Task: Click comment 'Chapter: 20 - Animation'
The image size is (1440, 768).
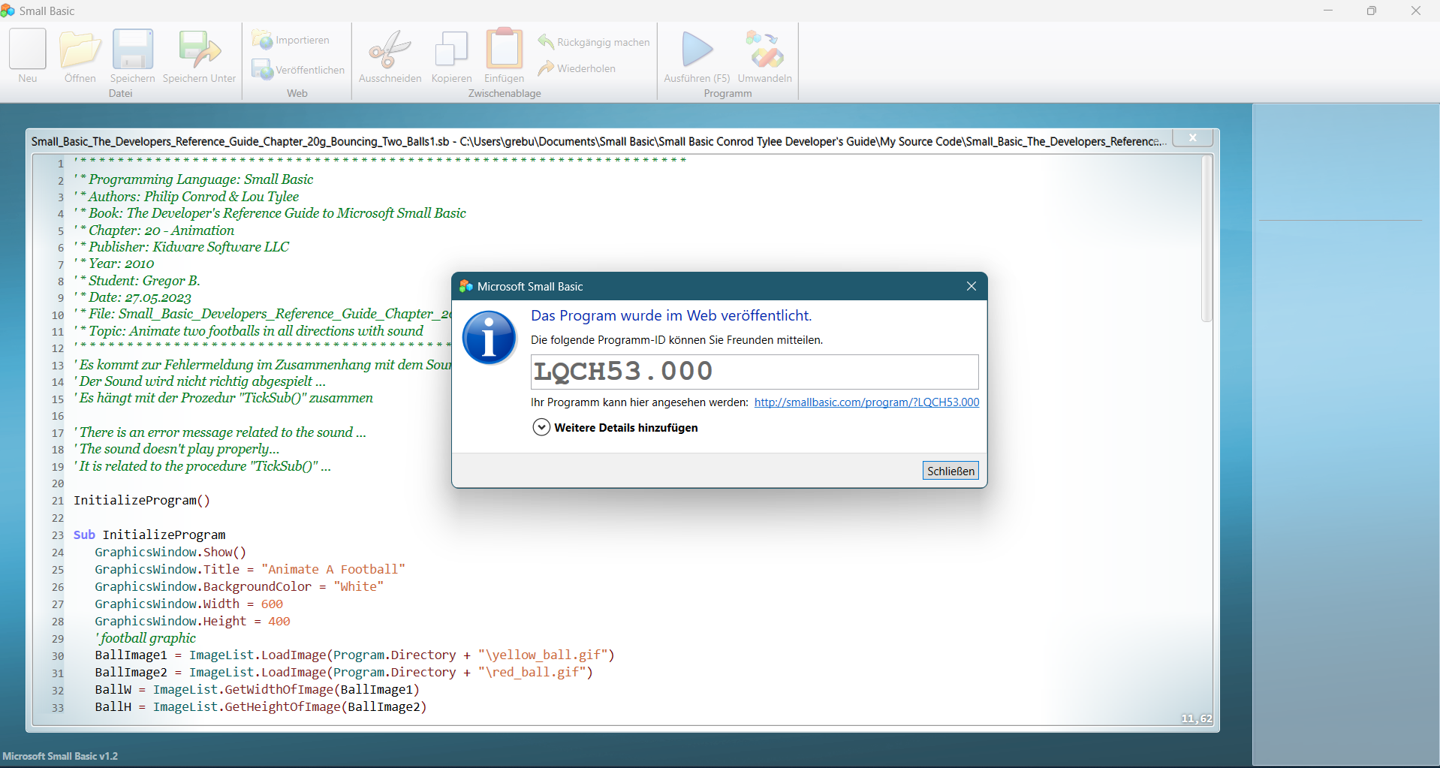Action: (154, 230)
